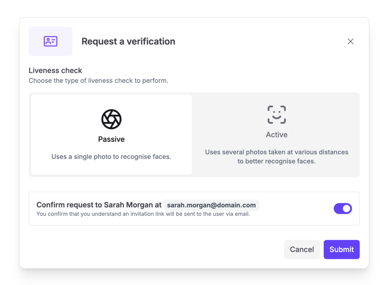This screenshot has width=386, height=285.
Task: Click the 'Liveness check' heading
Action: [55, 70]
